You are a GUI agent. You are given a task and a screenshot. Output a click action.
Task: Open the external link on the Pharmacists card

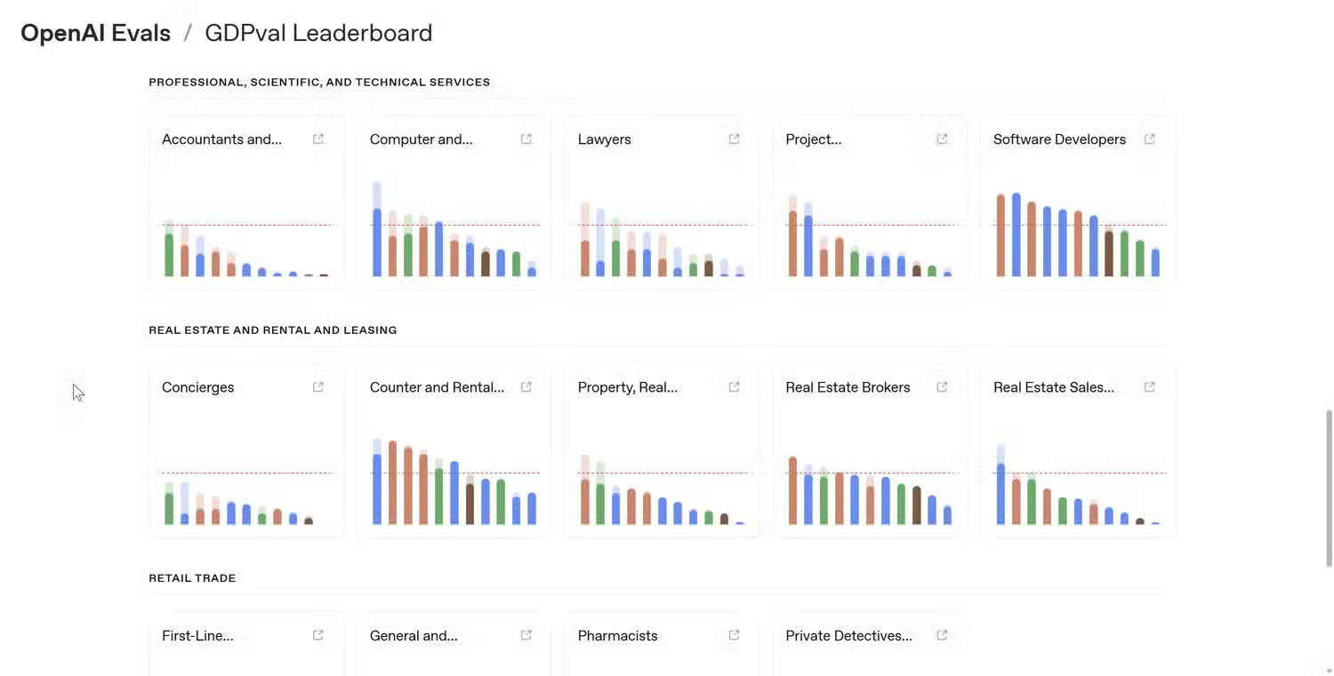(734, 635)
